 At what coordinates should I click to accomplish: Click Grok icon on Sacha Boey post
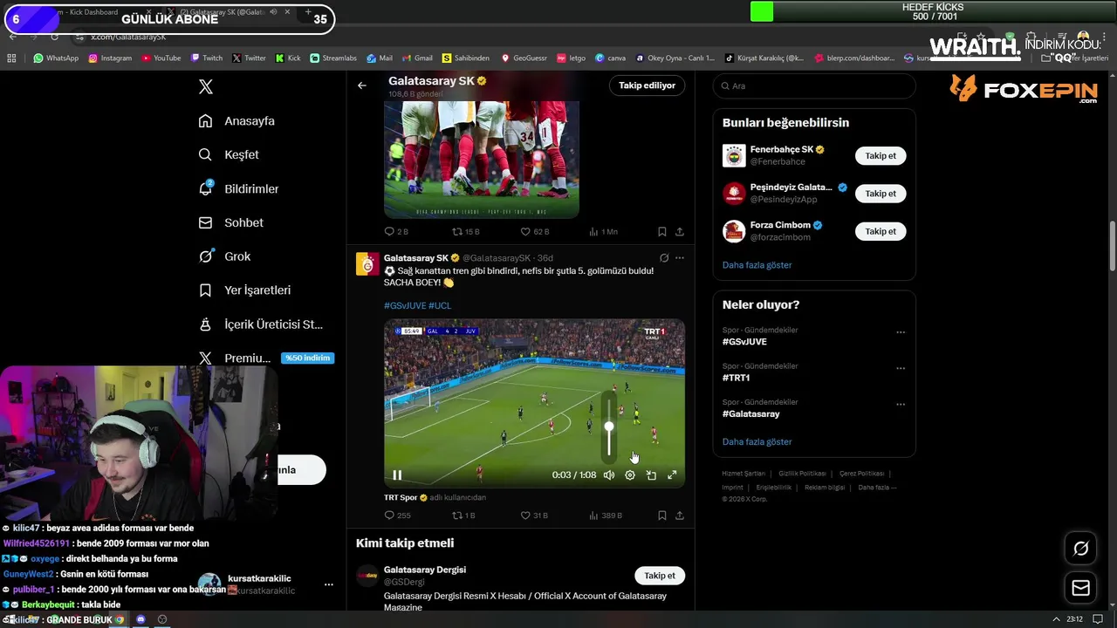point(664,258)
